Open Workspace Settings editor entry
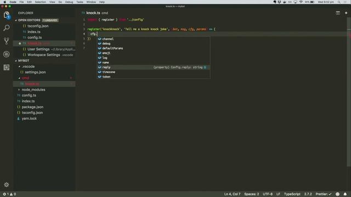The height and width of the screenshot is (197, 351). pyautogui.click(x=44, y=55)
